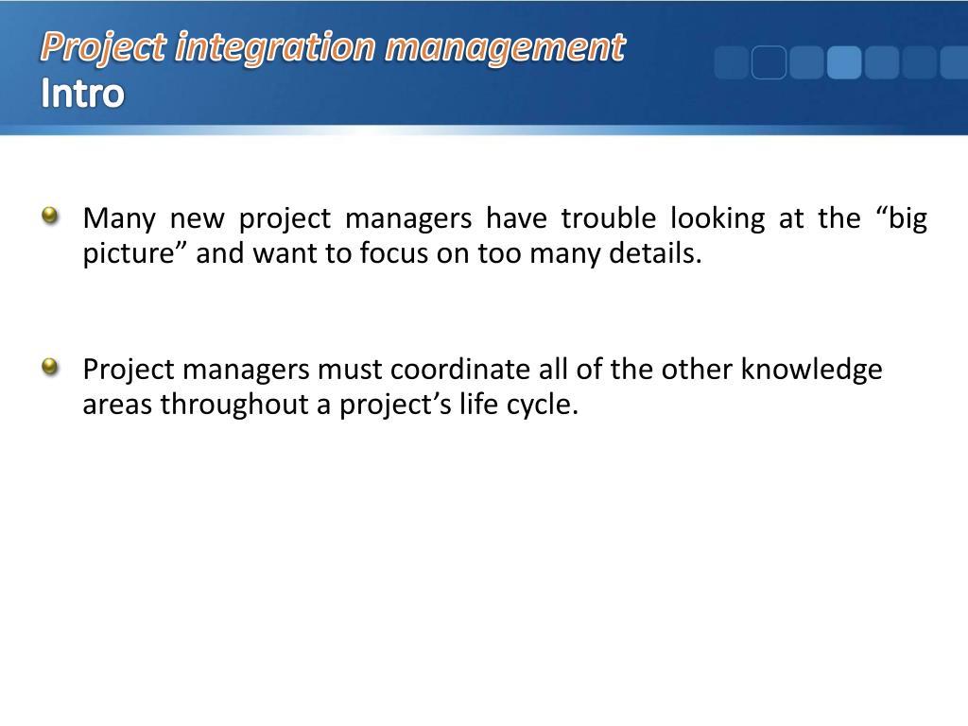Click the "Intro" subtitle text
The width and height of the screenshot is (968, 726).
pyautogui.click(x=82, y=94)
